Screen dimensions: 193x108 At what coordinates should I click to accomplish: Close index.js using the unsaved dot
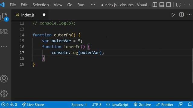point(44,15)
